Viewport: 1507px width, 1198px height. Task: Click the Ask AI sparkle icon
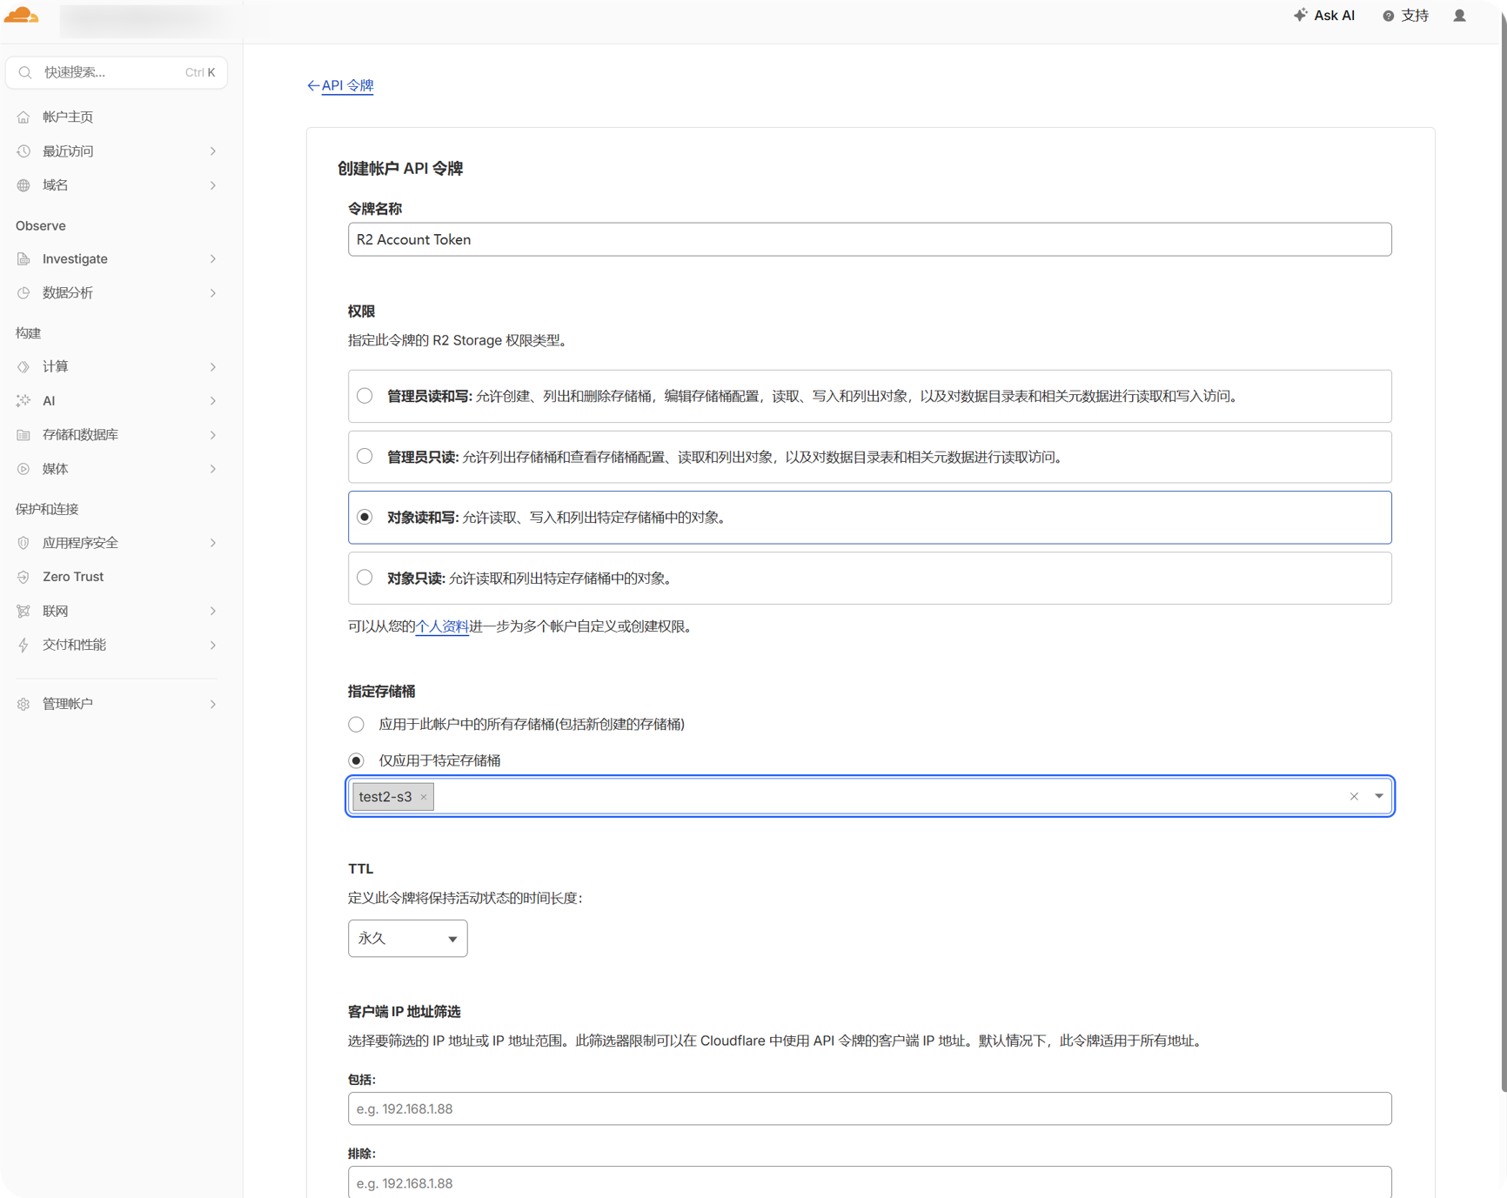click(1300, 15)
